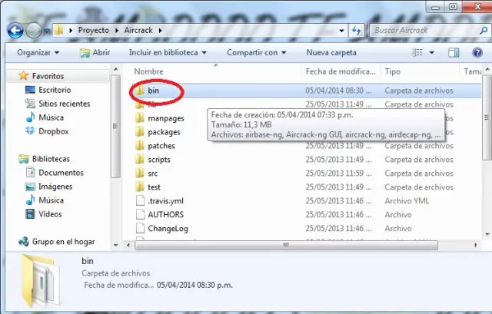Click the 'manpages' folder name
The image size is (492, 314).
(166, 118)
